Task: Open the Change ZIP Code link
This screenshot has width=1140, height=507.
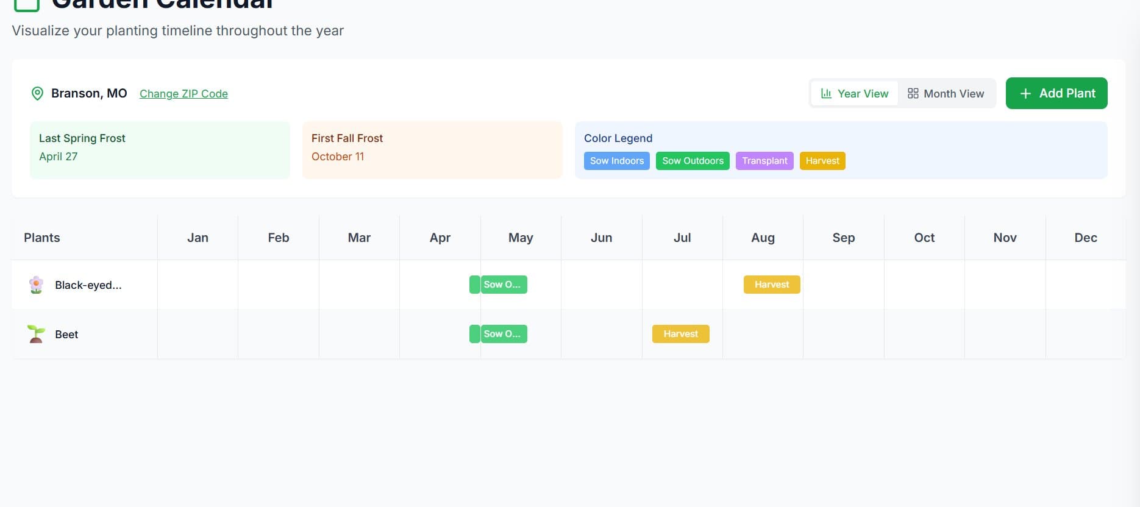Action: 183,94
